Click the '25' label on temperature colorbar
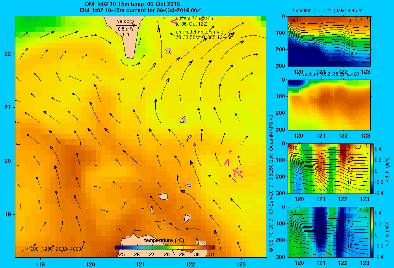394x268 pixels. click(122, 255)
